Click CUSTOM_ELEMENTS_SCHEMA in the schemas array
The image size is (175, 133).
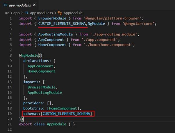pyautogui.click(x=66, y=114)
